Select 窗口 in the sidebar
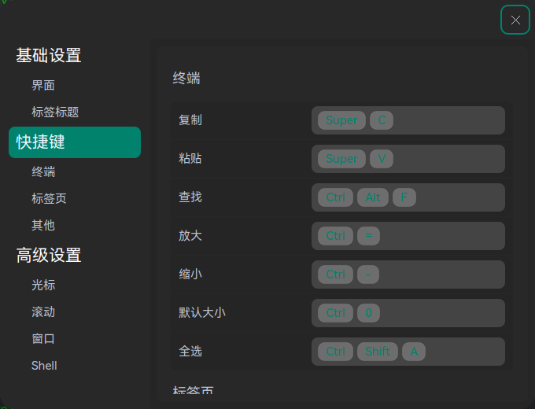Screen dimensions: 535x409 (x=43, y=339)
